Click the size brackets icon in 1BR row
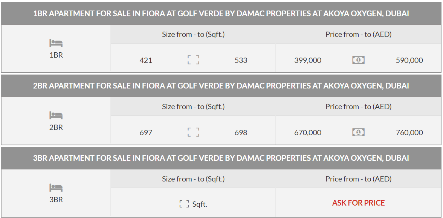 pyautogui.click(x=193, y=60)
